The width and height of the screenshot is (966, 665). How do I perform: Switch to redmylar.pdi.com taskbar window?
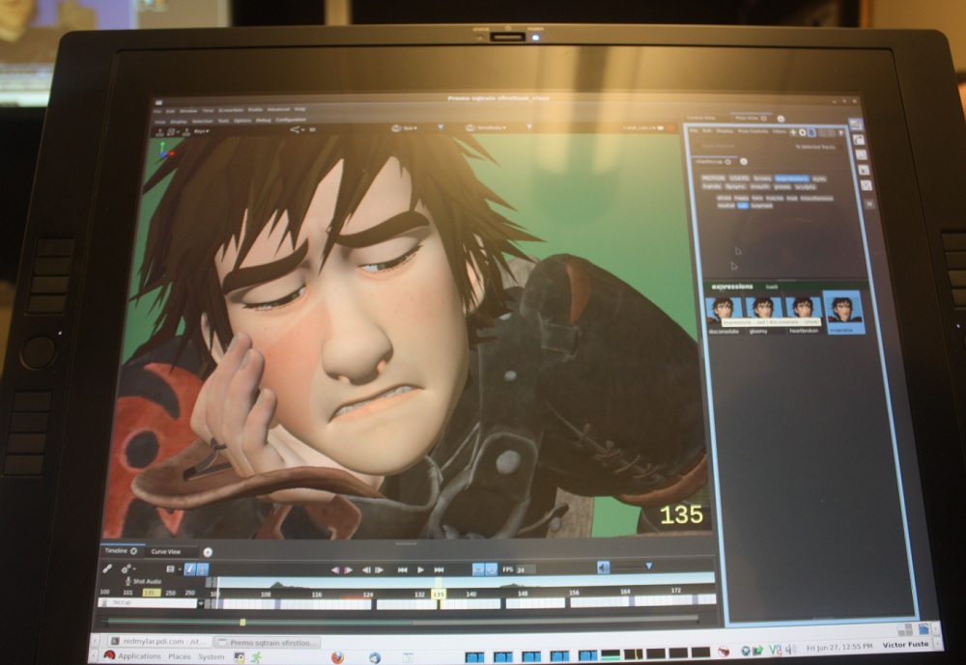[x=159, y=642]
